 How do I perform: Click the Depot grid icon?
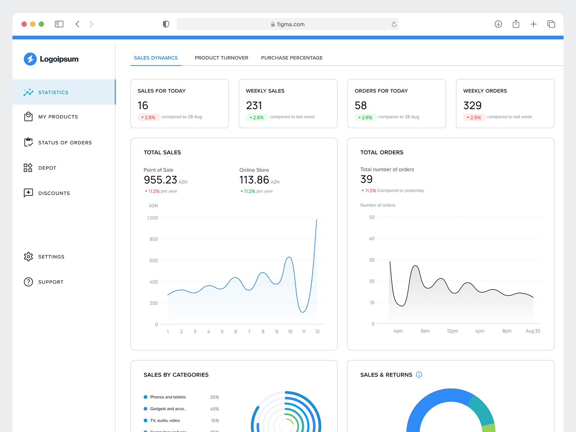(28, 168)
